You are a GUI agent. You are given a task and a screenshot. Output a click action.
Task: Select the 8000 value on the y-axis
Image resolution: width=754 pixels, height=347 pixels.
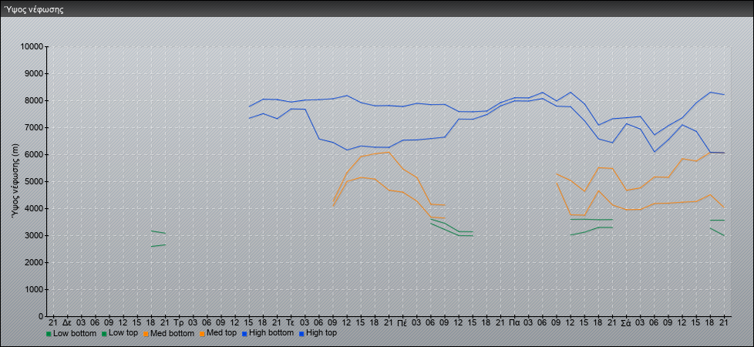[x=34, y=100]
